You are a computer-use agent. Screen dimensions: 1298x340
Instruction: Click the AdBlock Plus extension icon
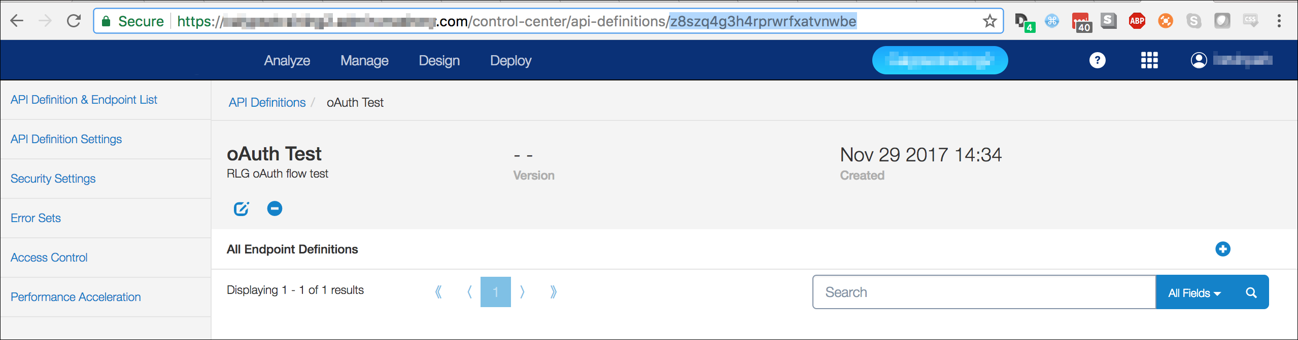click(x=1137, y=21)
